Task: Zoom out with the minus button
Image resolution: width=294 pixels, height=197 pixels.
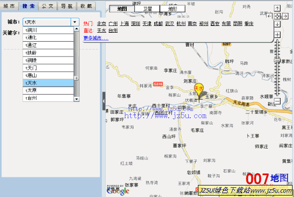Action: click(x=277, y=101)
